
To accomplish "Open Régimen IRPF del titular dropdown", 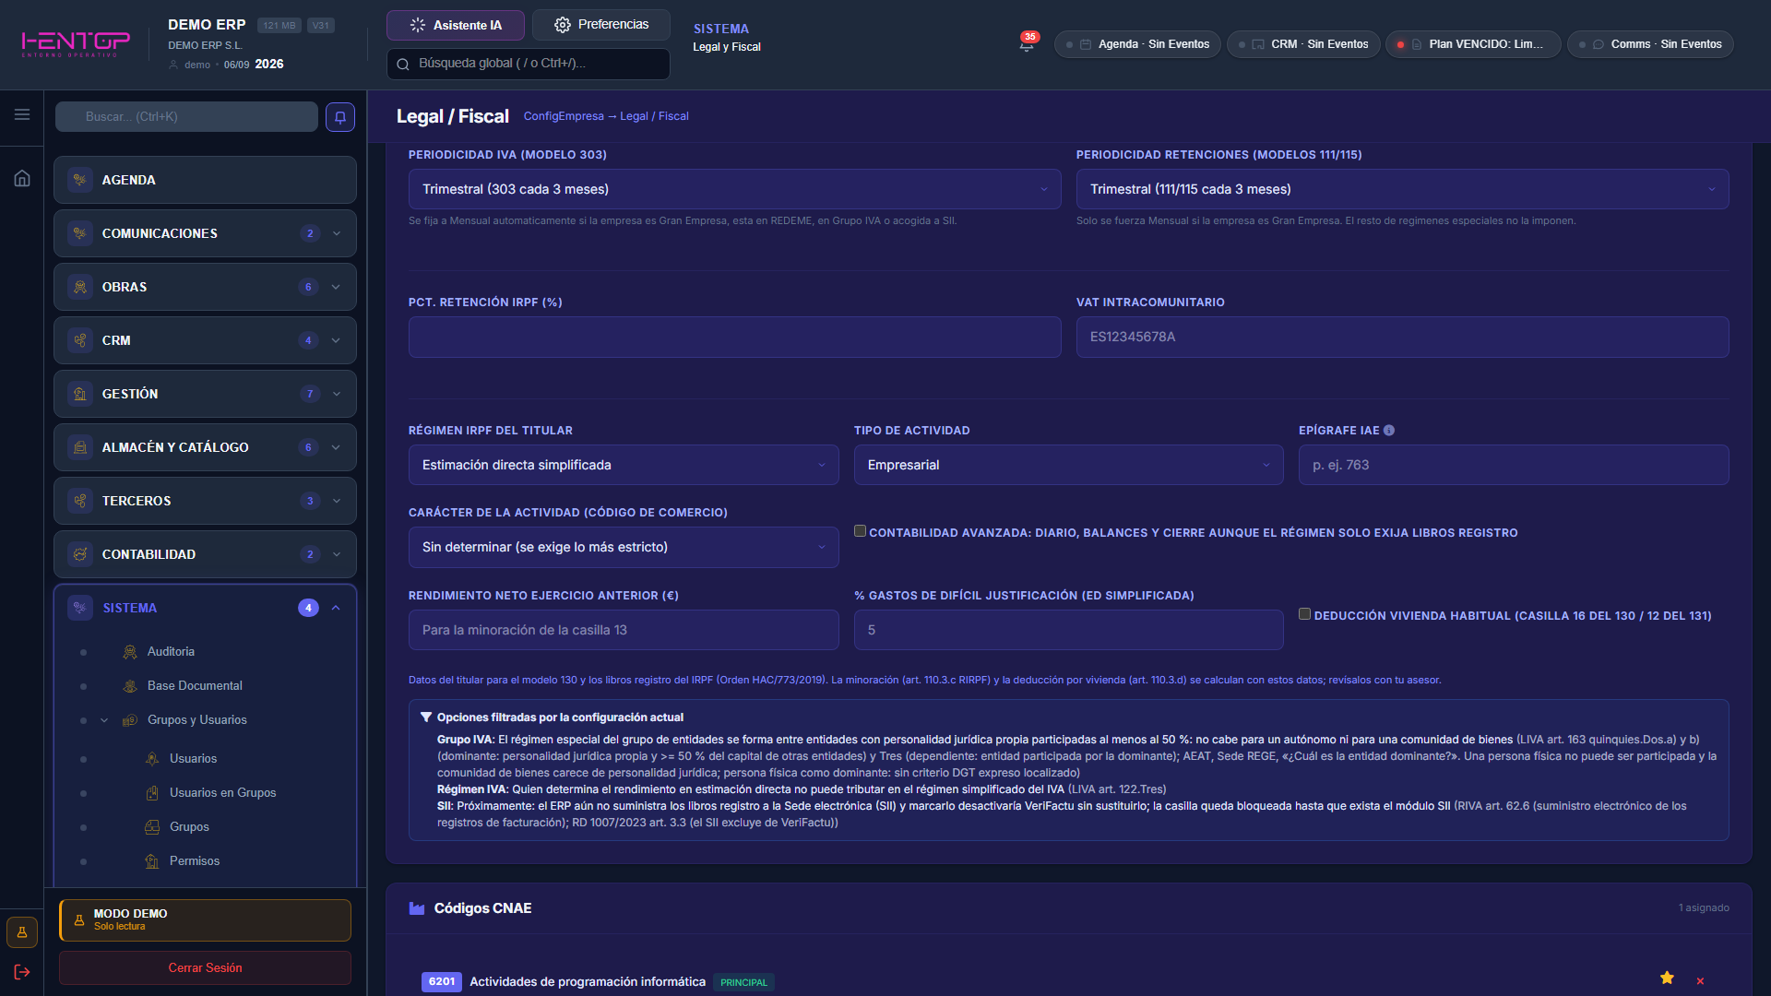I will (x=624, y=465).
